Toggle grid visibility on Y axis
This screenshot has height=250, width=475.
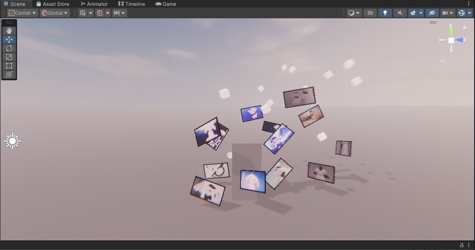coord(83,13)
